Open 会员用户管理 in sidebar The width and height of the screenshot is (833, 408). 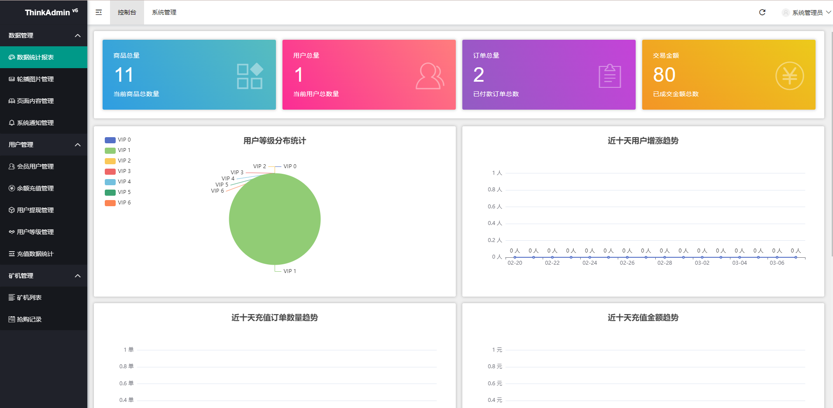click(x=35, y=166)
